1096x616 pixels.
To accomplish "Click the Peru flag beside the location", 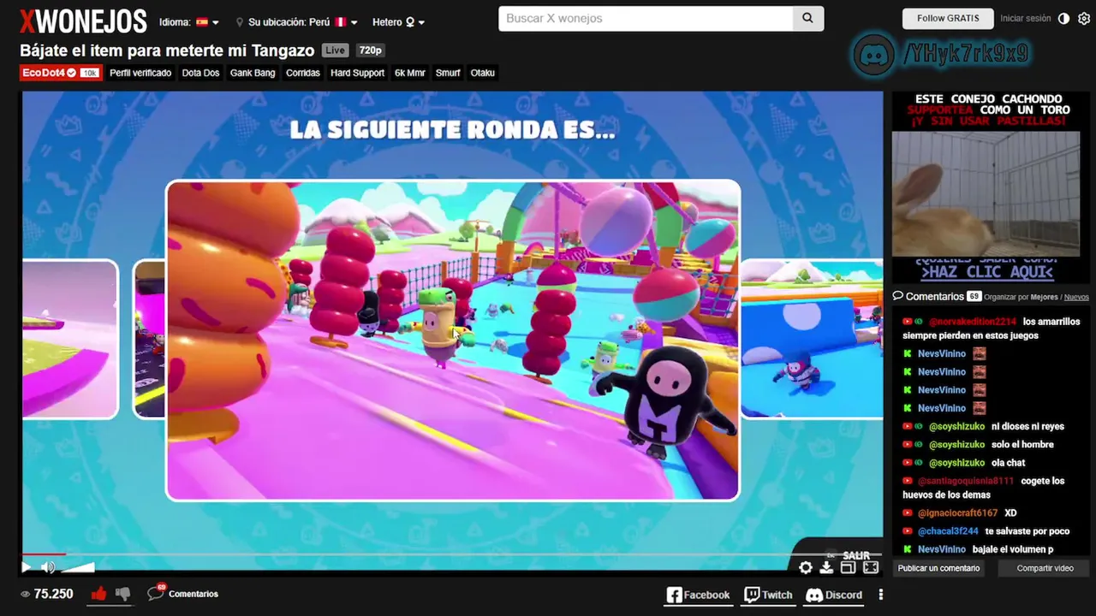I will point(340,22).
